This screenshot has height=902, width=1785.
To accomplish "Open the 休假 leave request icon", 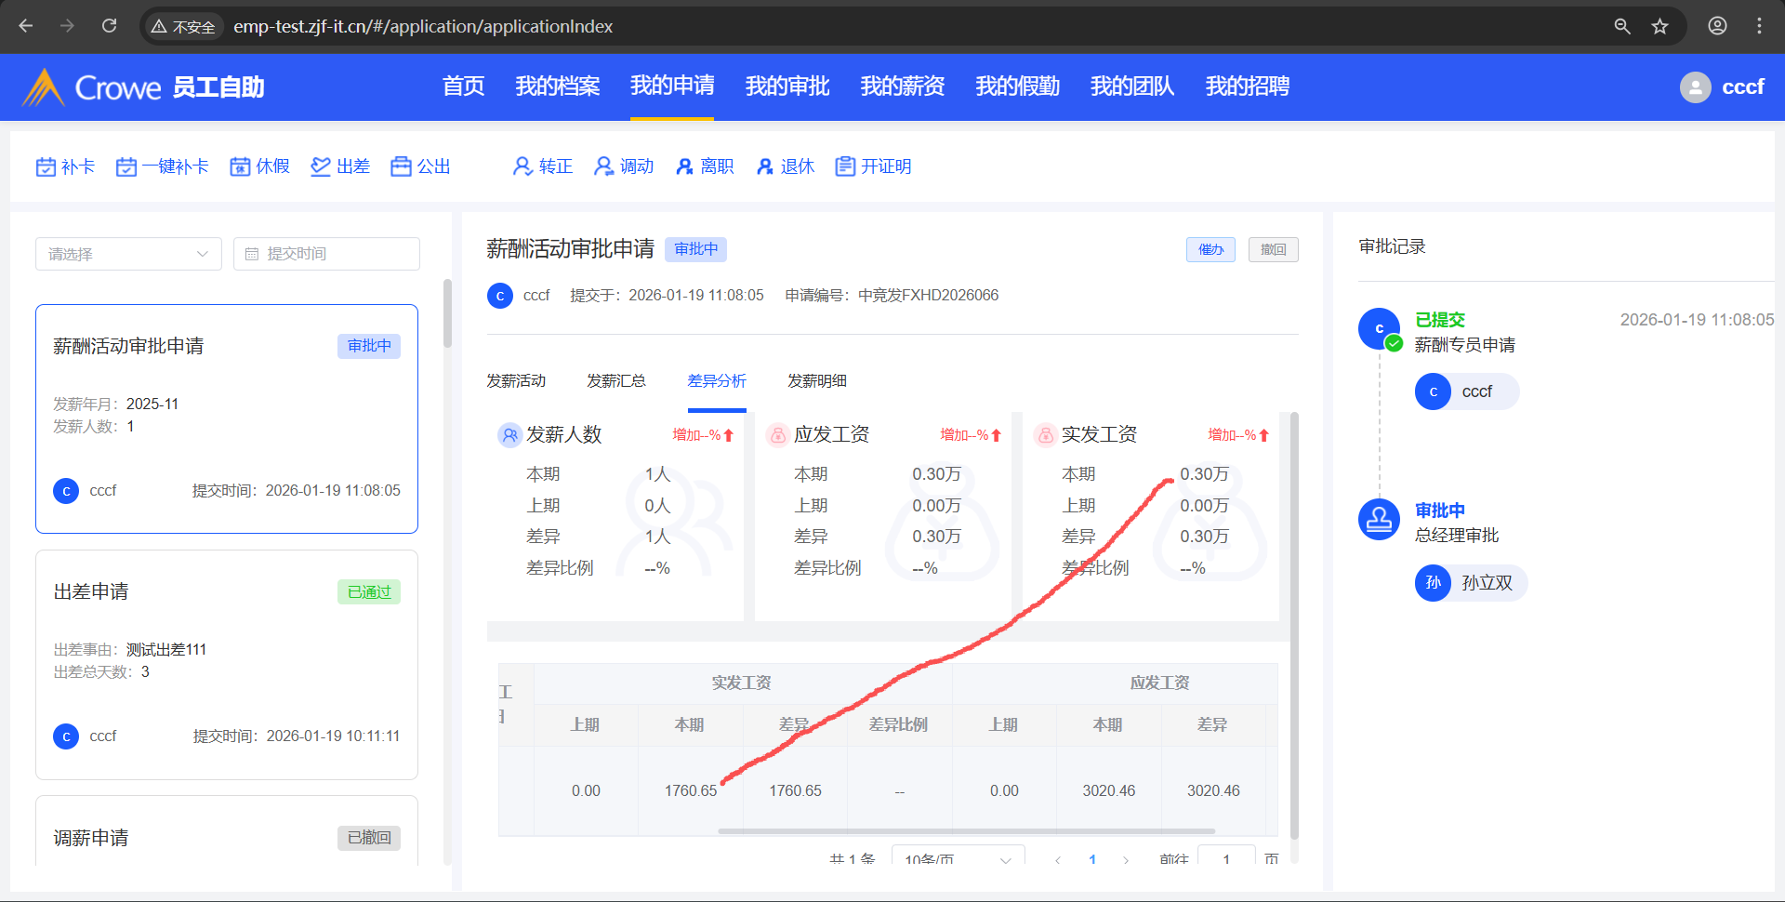I will [x=240, y=166].
